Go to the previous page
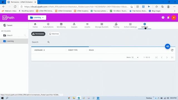178x100 pixels. pyautogui.click(x=162, y=57)
